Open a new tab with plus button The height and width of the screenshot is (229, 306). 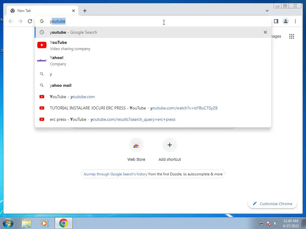point(85,11)
